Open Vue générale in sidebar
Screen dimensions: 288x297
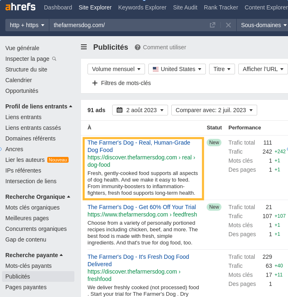pos(22,48)
